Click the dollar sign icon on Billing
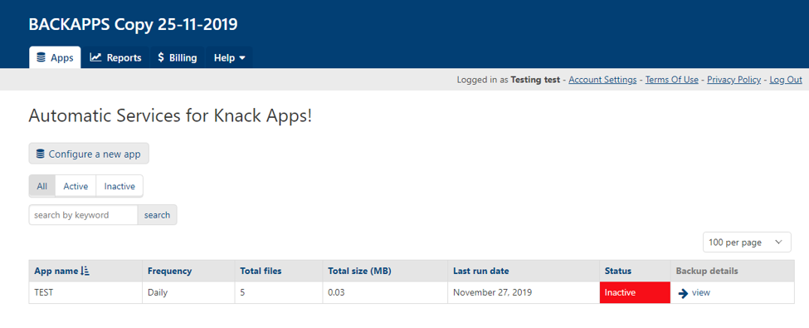The image size is (809, 328). click(x=162, y=57)
